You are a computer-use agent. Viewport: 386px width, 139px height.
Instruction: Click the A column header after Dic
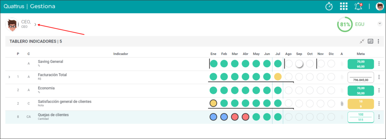point(342,54)
